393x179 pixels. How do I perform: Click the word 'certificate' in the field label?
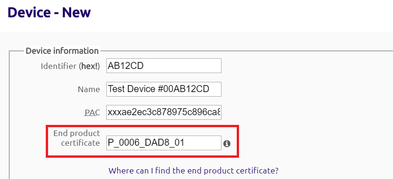point(80,143)
